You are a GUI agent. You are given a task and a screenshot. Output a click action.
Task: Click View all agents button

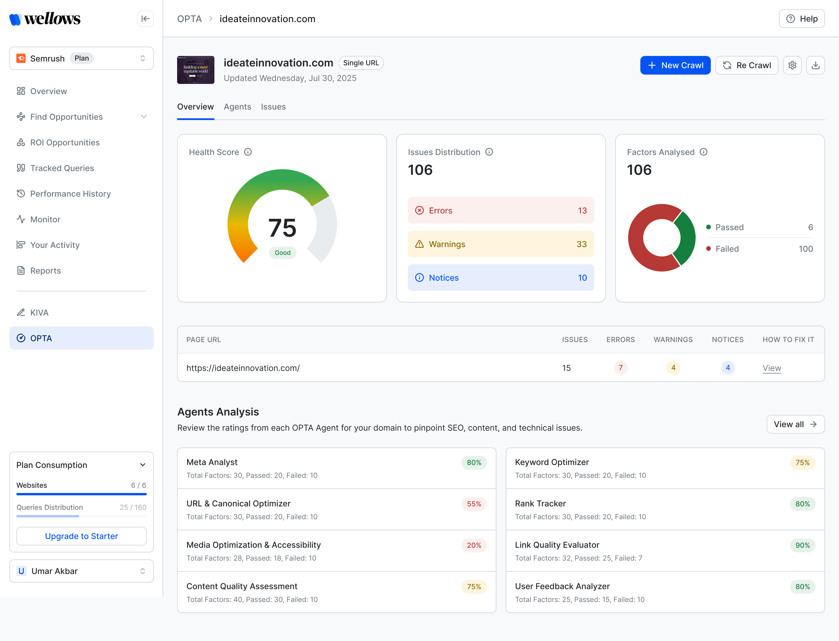click(796, 424)
